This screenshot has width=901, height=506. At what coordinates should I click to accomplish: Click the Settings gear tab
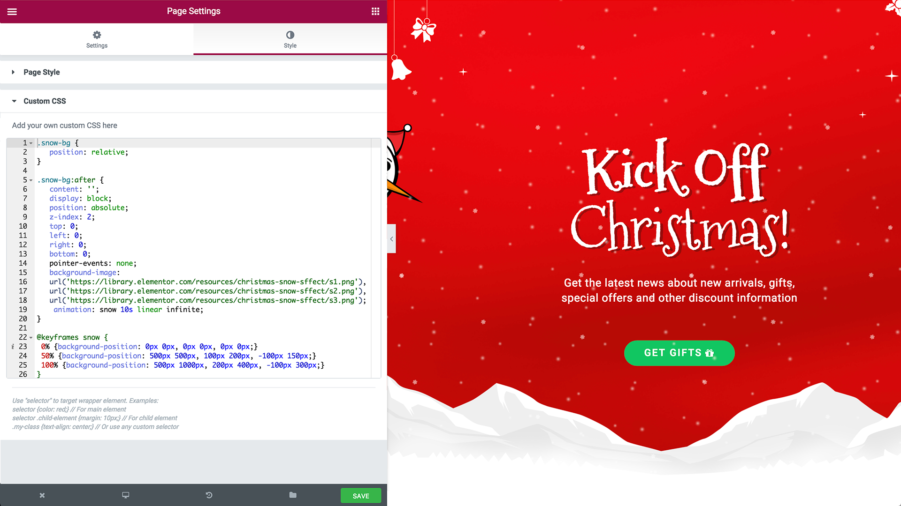click(x=97, y=39)
